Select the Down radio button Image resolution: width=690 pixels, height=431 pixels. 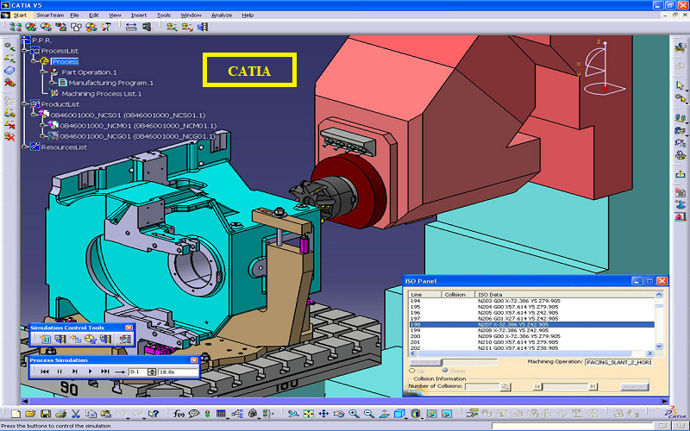(x=447, y=370)
